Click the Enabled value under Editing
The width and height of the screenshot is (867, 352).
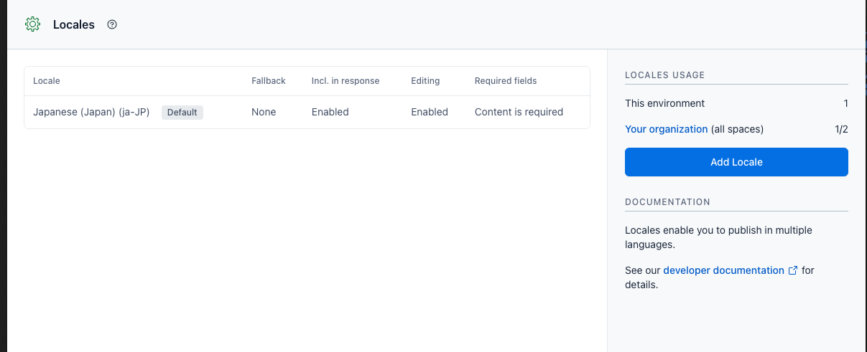click(430, 112)
